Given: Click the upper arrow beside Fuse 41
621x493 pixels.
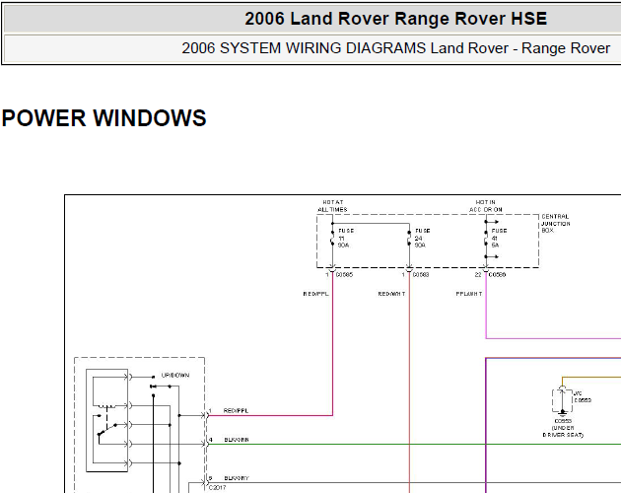Looking at the screenshot, I should point(492,222).
